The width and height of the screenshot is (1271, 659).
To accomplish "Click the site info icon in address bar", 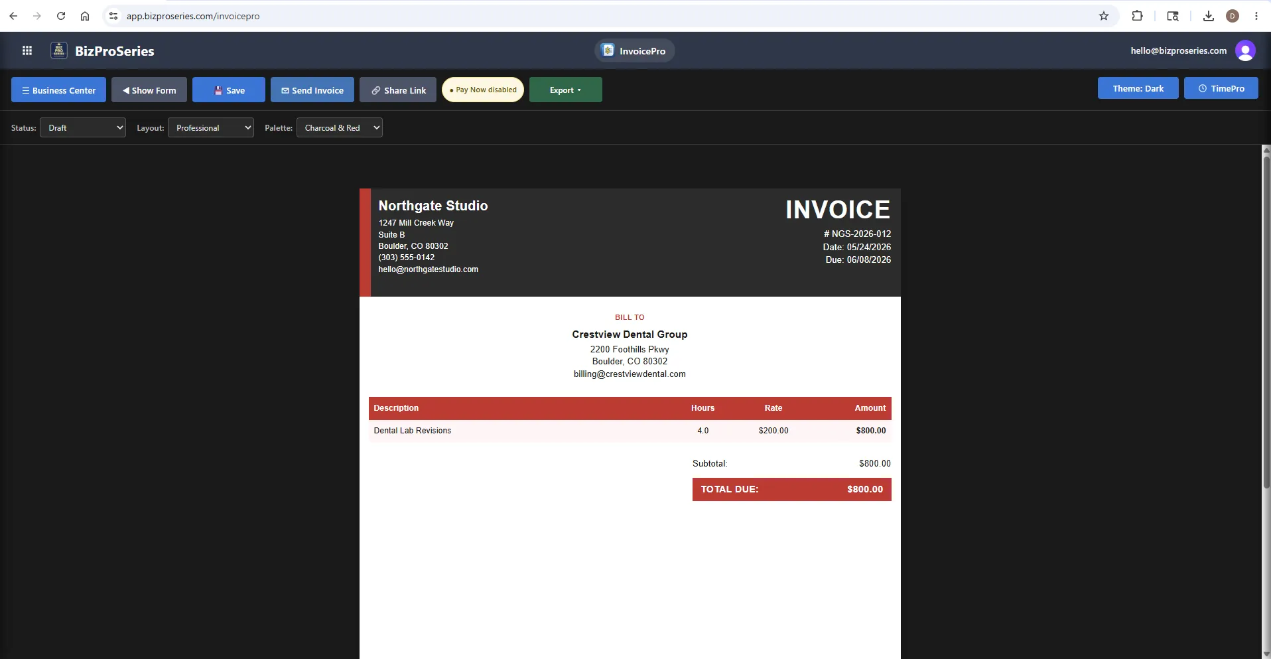I will pyautogui.click(x=113, y=16).
